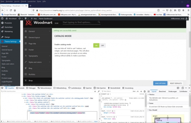The width and height of the screenshot is (191, 123).
Task: Click the SAVE OPTIONS button
Action: pos(160,83)
